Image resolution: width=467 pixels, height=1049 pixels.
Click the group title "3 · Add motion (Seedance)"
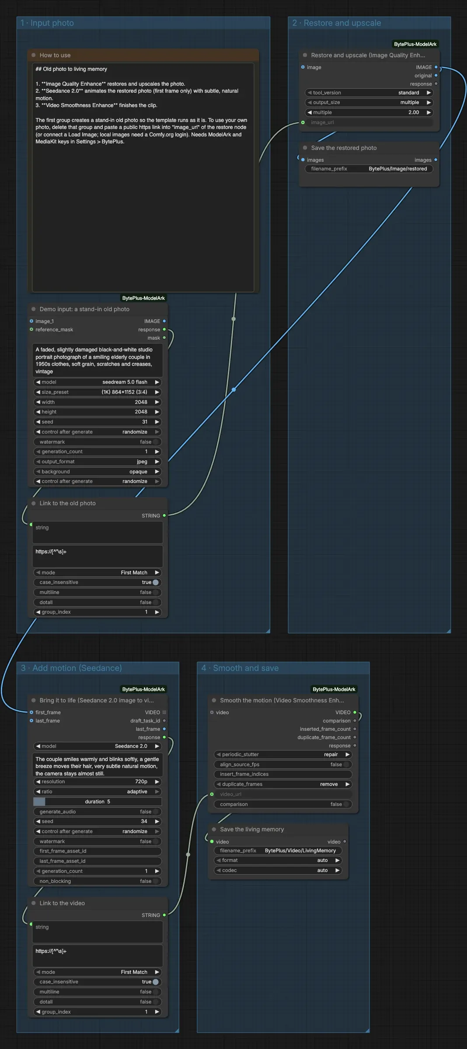(71, 668)
